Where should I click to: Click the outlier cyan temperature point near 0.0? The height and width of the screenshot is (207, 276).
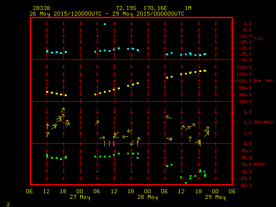105,24
